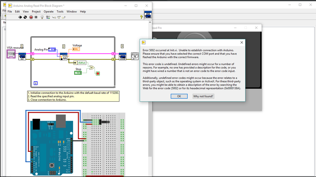316x177 pixels.
Task: Toggle Highlight Execution light bulb
Action: [x=42, y=17]
